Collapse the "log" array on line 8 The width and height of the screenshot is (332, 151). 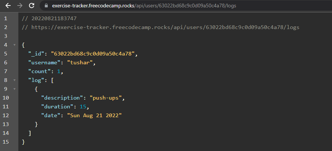[14, 80]
